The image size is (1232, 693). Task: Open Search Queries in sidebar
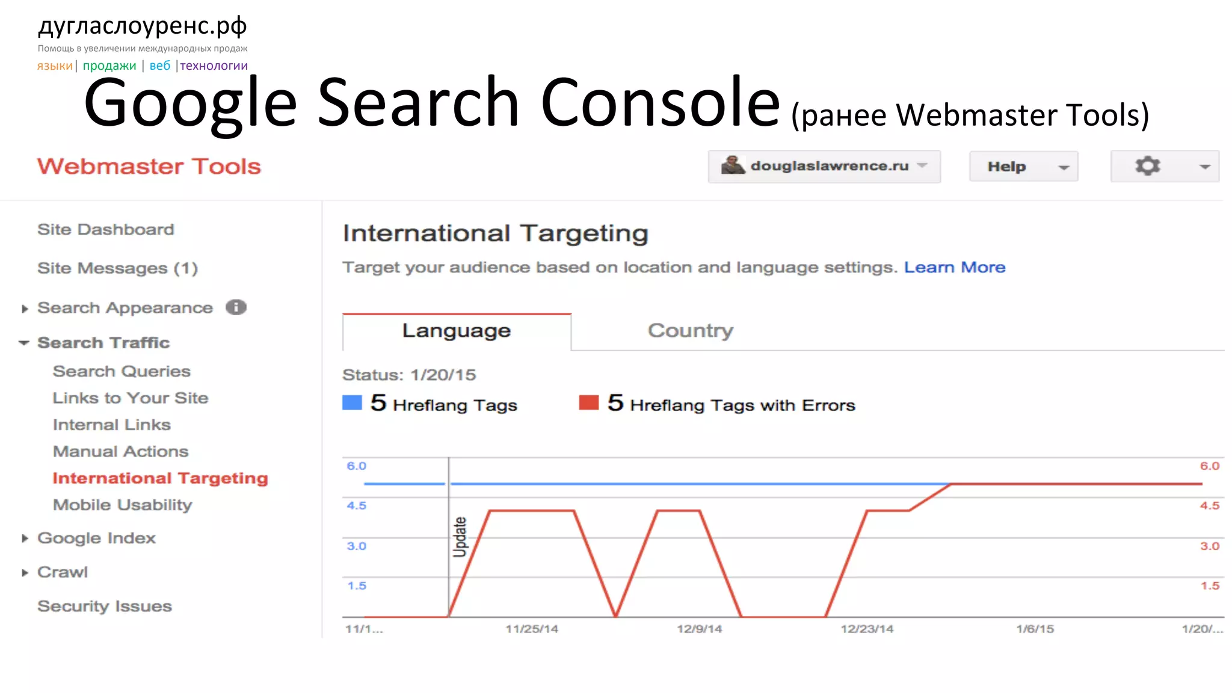[x=122, y=372]
